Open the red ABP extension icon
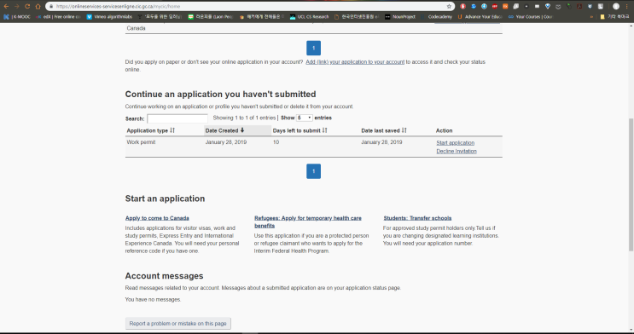The height and width of the screenshot is (334, 634). [495, 7]
